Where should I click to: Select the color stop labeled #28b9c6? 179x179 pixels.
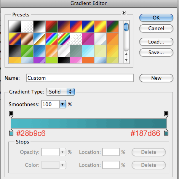coord(11,132)
